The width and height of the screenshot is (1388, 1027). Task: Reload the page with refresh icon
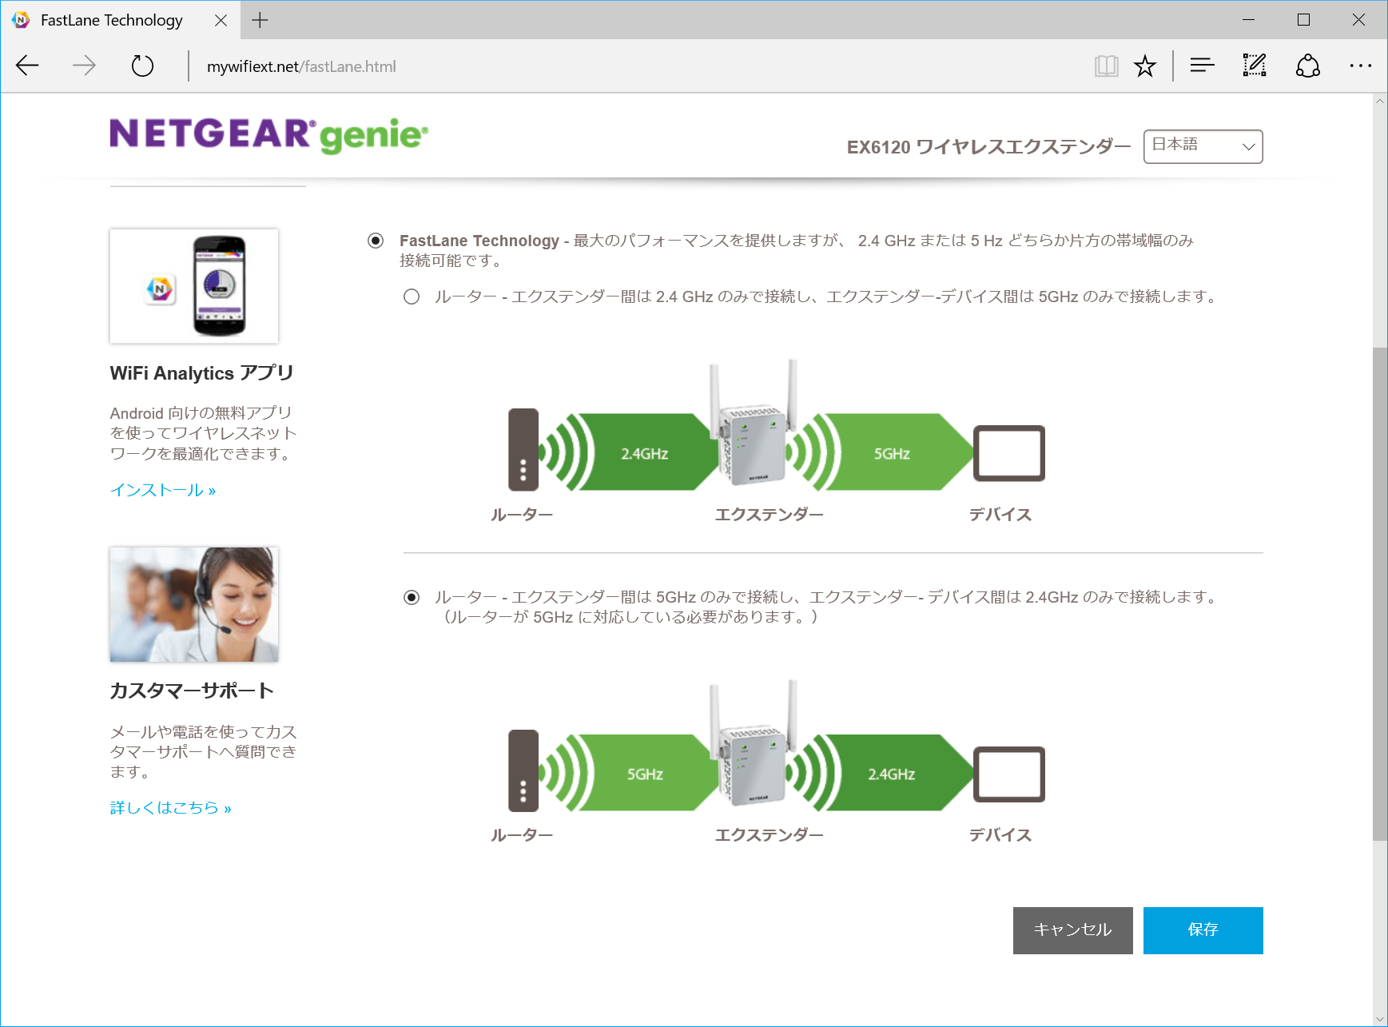tap(142, 66)
